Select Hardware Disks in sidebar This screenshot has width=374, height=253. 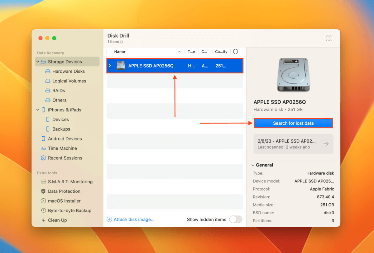pyautogui.click(x=68, y=72)
